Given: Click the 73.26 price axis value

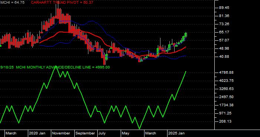Looking at the screenshot, I should tap(224, 24).
